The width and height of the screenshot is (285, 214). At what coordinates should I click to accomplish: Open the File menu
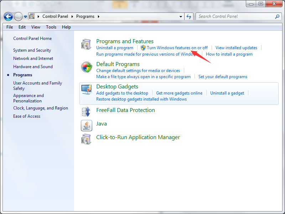(x=10, y=27)
